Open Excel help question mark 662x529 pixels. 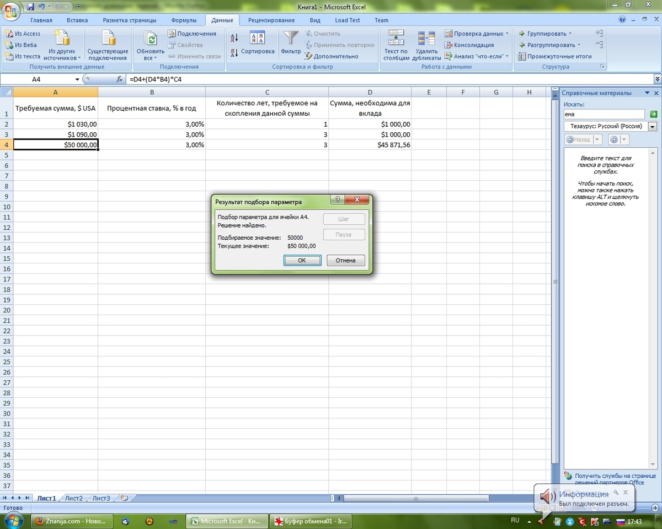pyautogui.click(x=622, y=20)
